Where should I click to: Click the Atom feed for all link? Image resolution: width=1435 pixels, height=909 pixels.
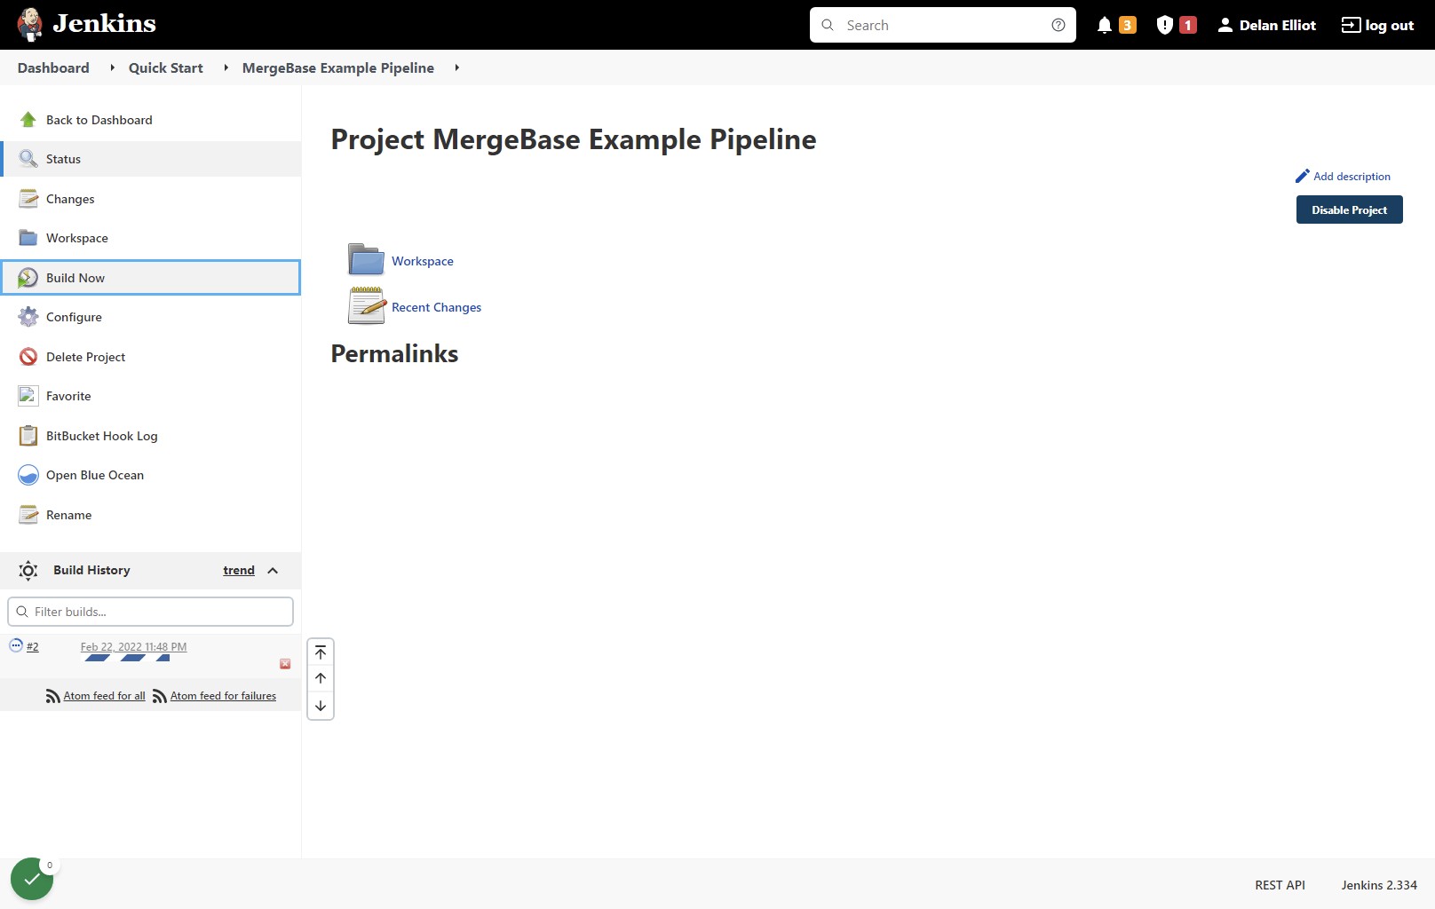[x=104, y=696]
